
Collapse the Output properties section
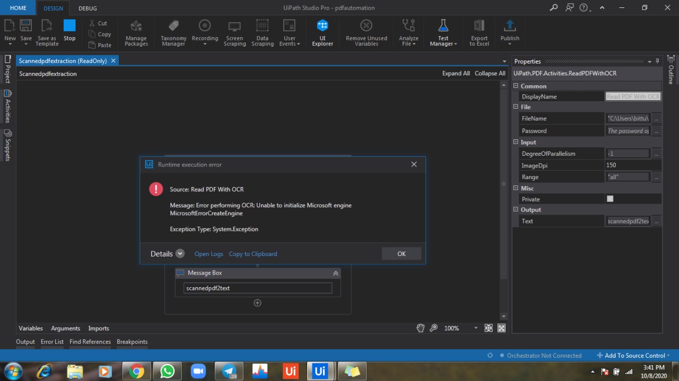tap(516, 210)
